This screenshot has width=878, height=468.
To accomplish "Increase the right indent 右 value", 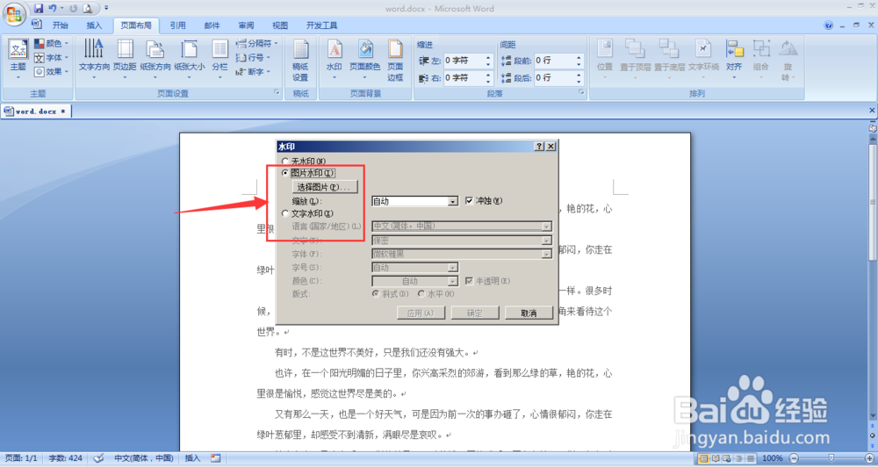I will click(487, 75).
